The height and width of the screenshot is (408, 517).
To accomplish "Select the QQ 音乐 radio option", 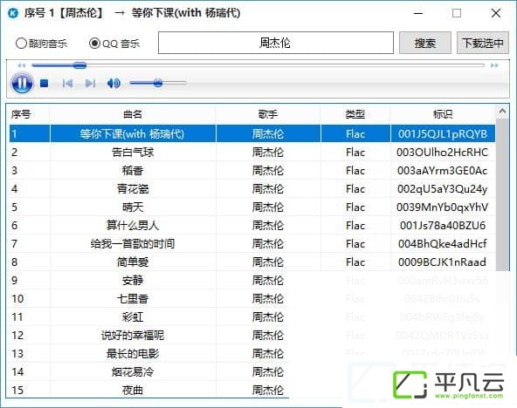I will click(x=114, y=43).
